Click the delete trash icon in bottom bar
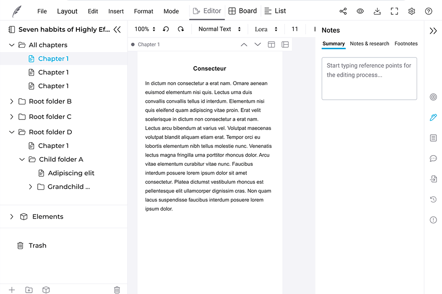 click(117, 290)
